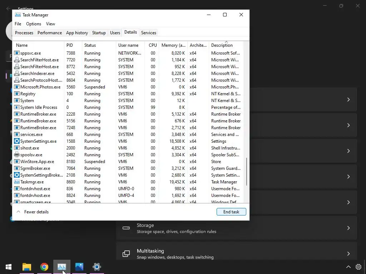Click the SgrmBroker.exe process icon
The image size is (366, 274).
coord(16,168)
